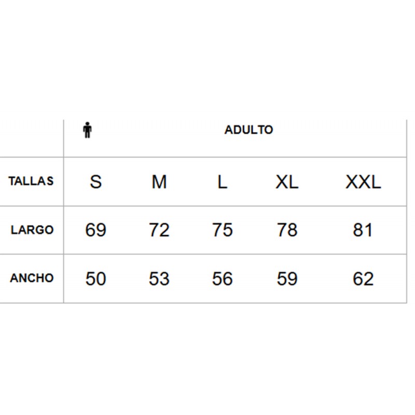Image resolution: width=415 pixels, height=415 pixels.
Task: Select the ADULTO header label
Action: 249,130
